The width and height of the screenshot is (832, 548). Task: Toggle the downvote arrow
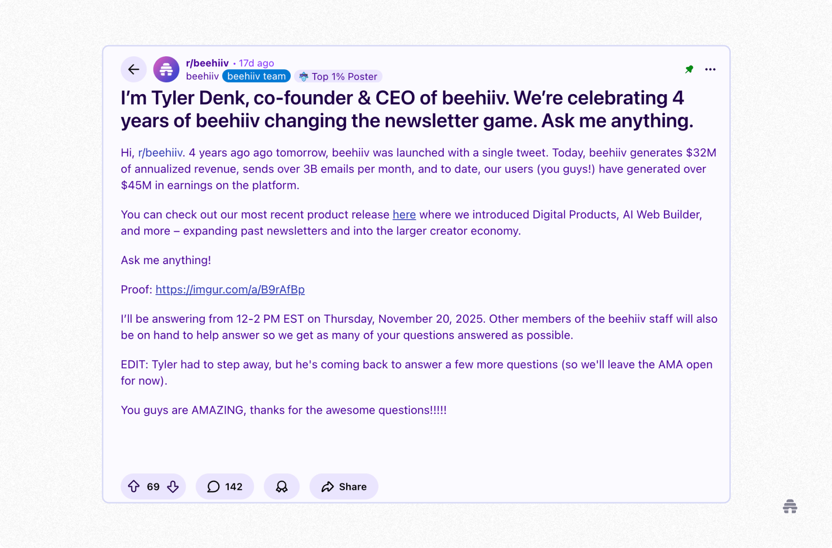173,486
